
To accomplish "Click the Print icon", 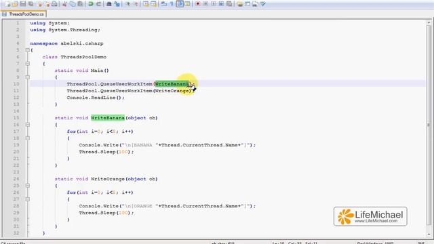I will [x=54, y=4].
